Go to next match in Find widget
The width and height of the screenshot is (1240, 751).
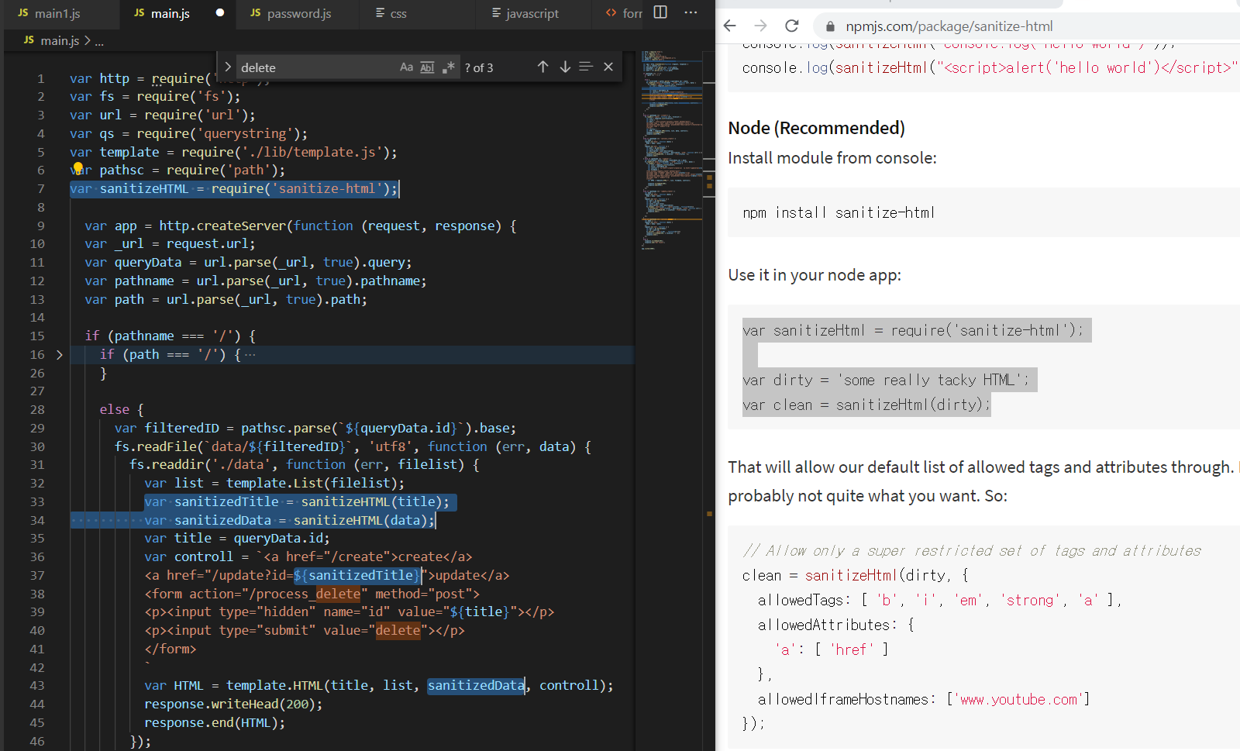[565, 67]
